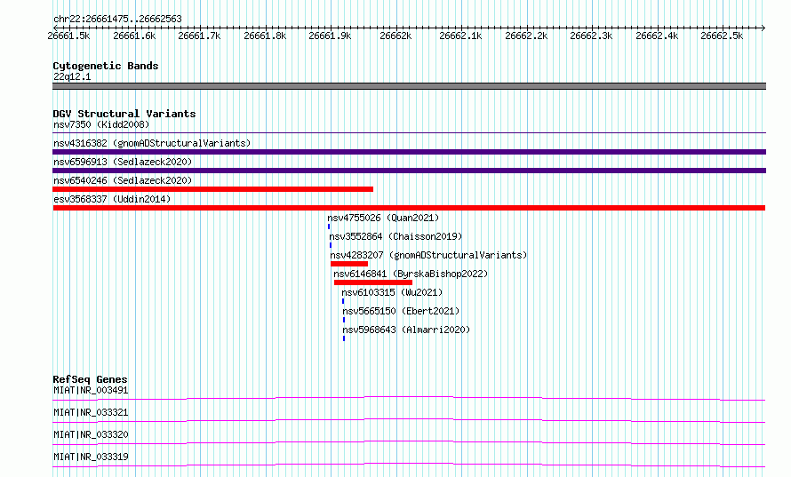Click the purple bar for nsv4316382
The height and width of the screenshot is (477, 791).
(x=409, y=152)
